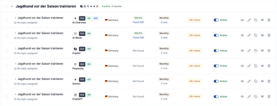Duplicate the AI Overview prompt

pos(256,20)
